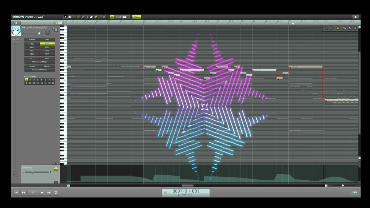The height and width of the screenshot is (208, 370).
Task: Select the VEL parameter button
Action: [x=32, y=44]
